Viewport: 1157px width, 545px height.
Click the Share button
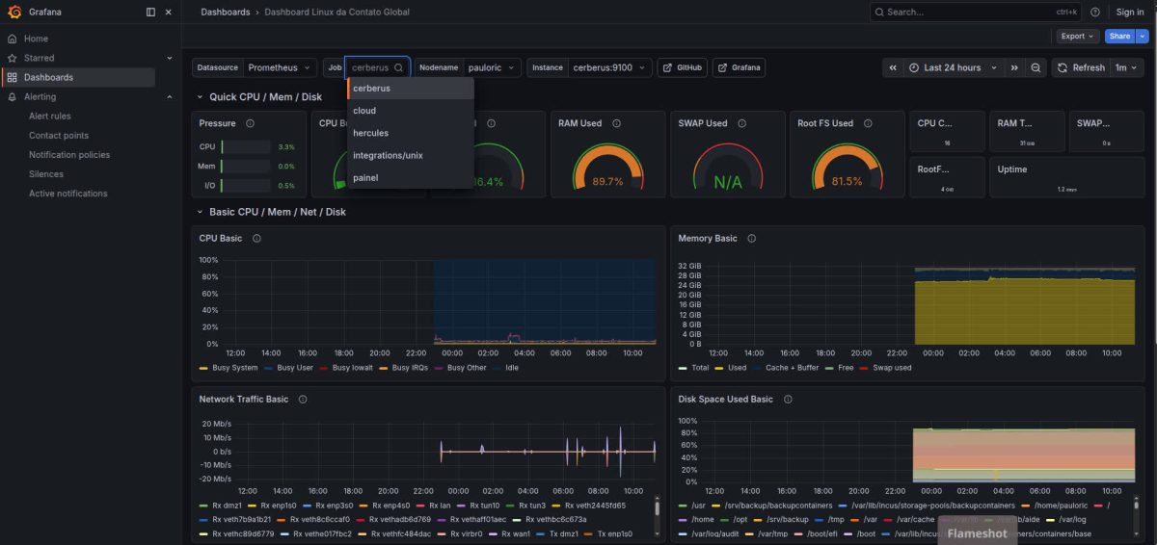tap(1119, 37)
